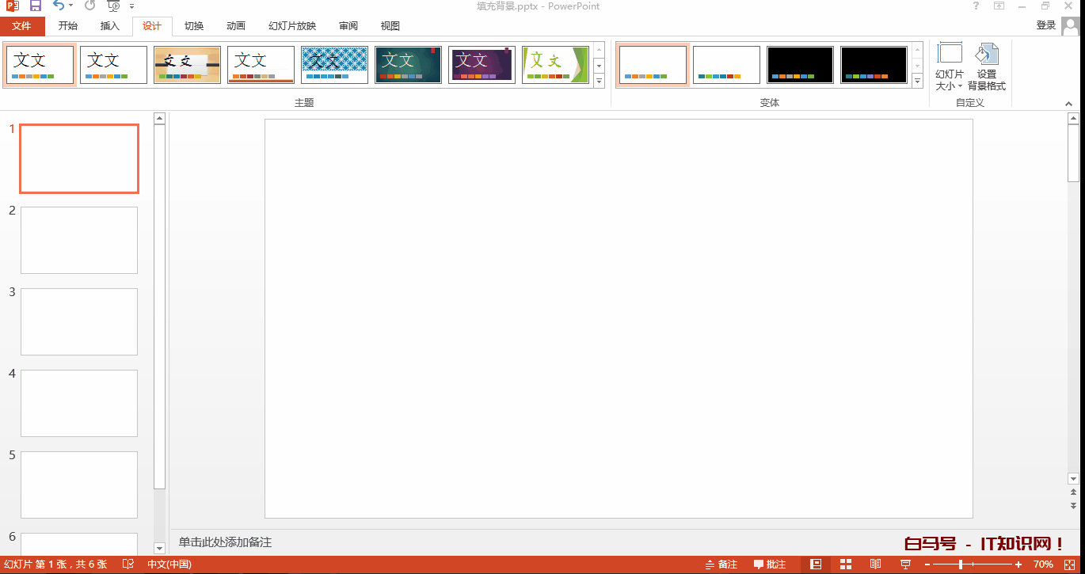Click the Undo arrow icon
Screen dimensions: 1085x574
pyautogui.click(x=59, y=6)
